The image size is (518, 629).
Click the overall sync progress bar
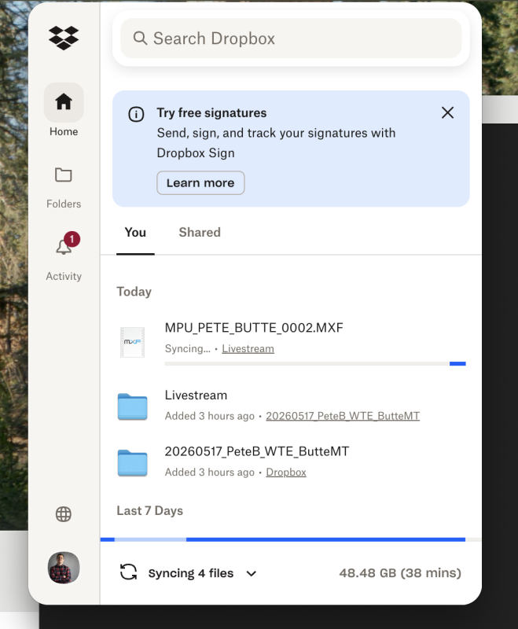click(x=291, y=539)
